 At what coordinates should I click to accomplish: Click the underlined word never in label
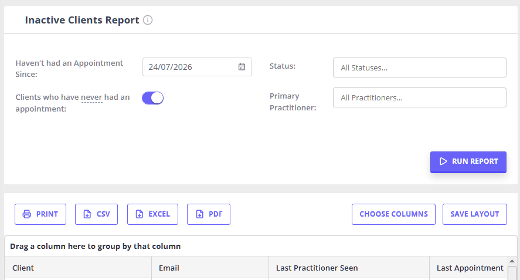point(91,97)
